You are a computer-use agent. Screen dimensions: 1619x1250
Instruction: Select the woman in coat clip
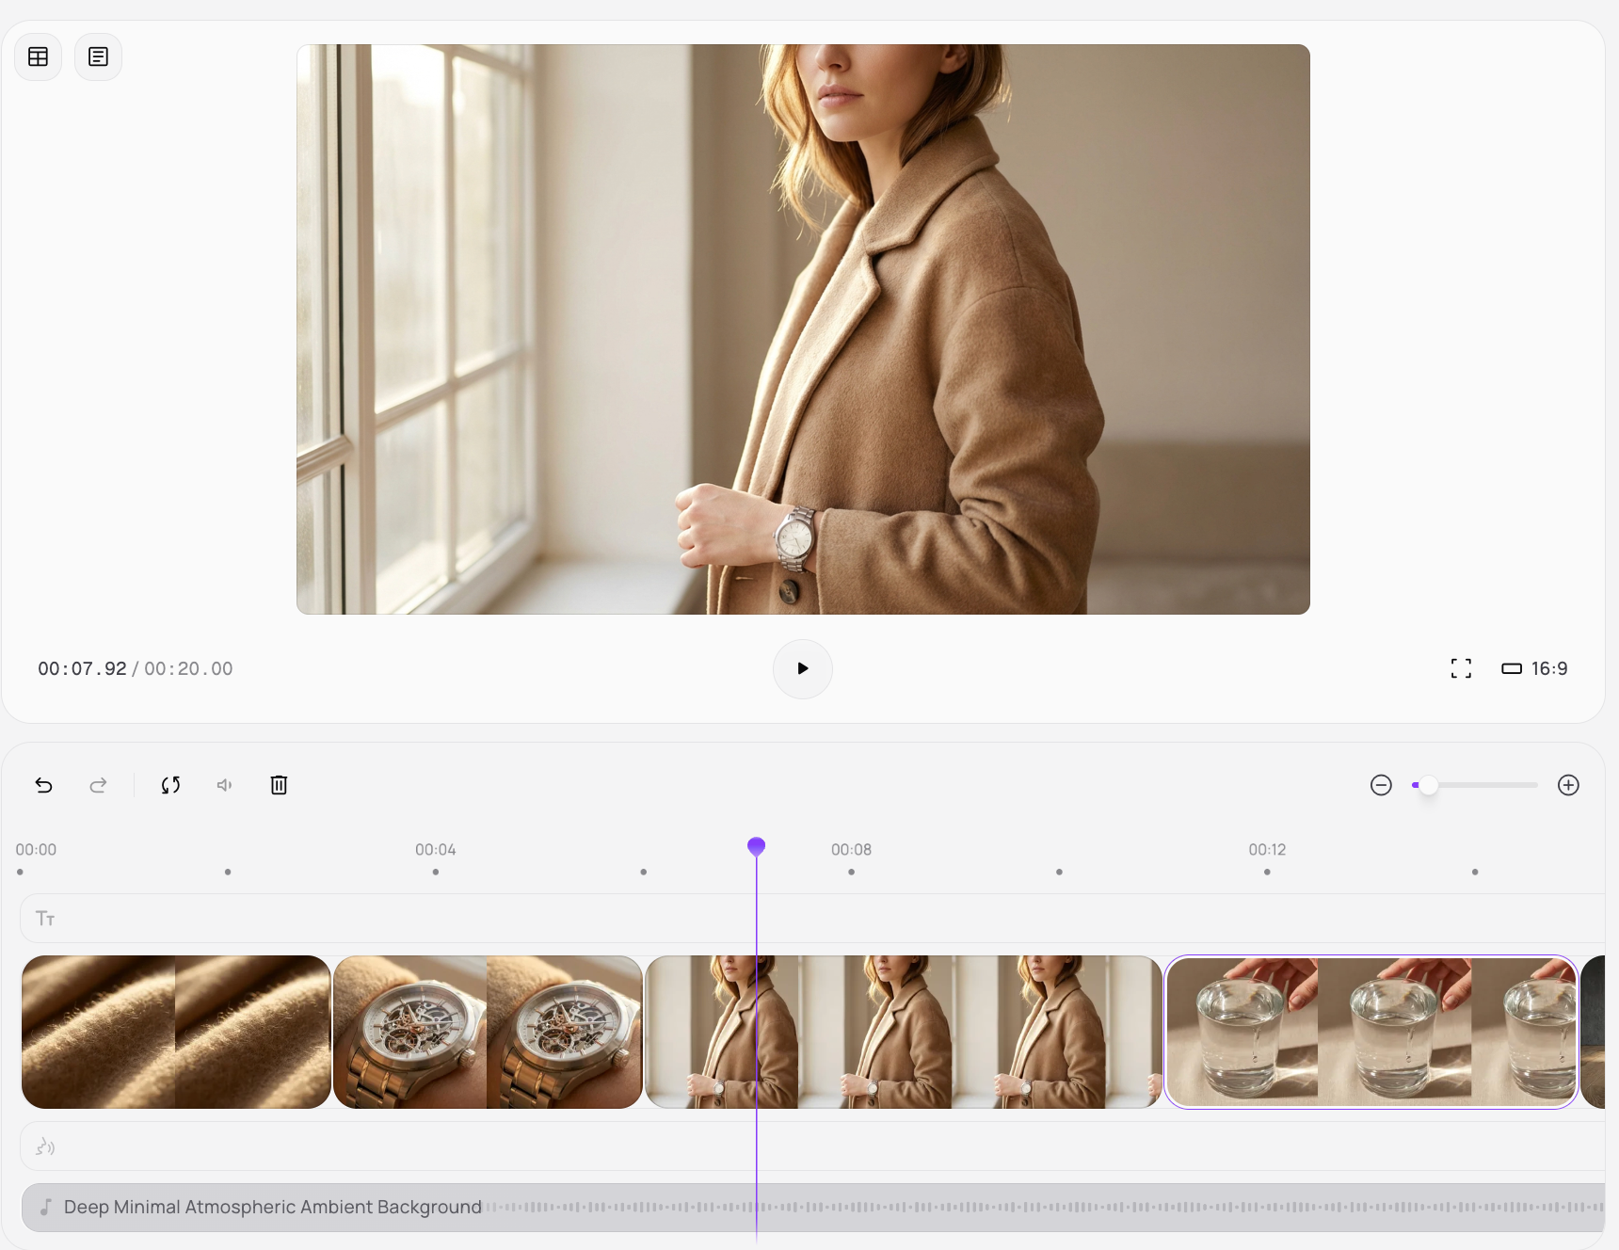[904, 1032]
